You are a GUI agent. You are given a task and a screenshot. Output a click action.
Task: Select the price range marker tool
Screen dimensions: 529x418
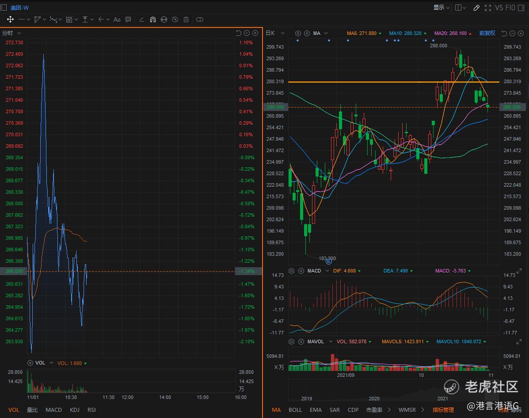tap(85, 19)
